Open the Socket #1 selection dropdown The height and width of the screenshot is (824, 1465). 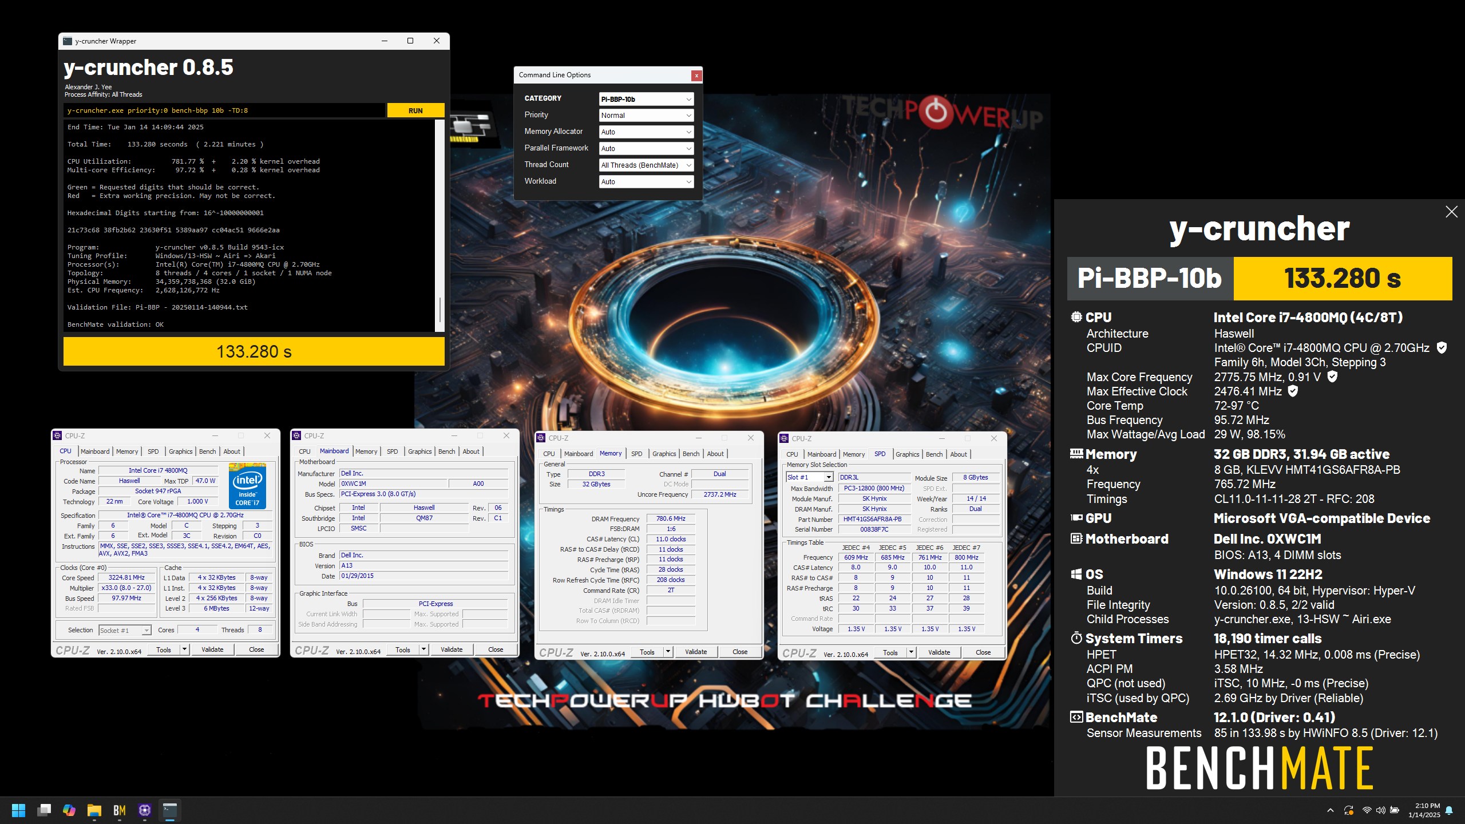click(x=125, y=631)
